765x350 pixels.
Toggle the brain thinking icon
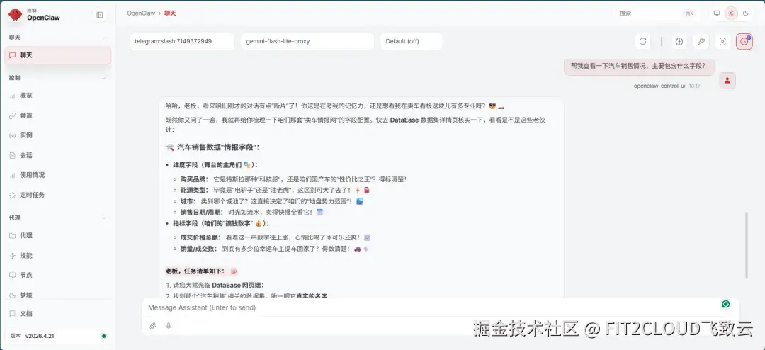point(679,42)
